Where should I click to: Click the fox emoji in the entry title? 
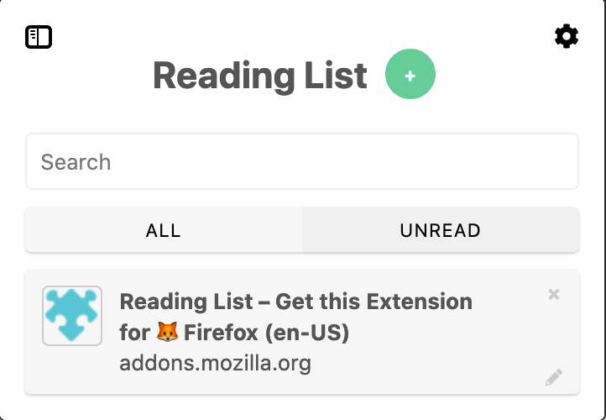pyautogui.click(x=167, y=332)
